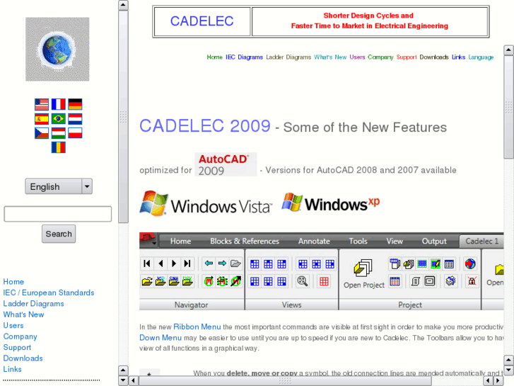Screen dimensions: 514x386
Task: Click the red-blue globe icon in Project
Action: pos(470,263)
